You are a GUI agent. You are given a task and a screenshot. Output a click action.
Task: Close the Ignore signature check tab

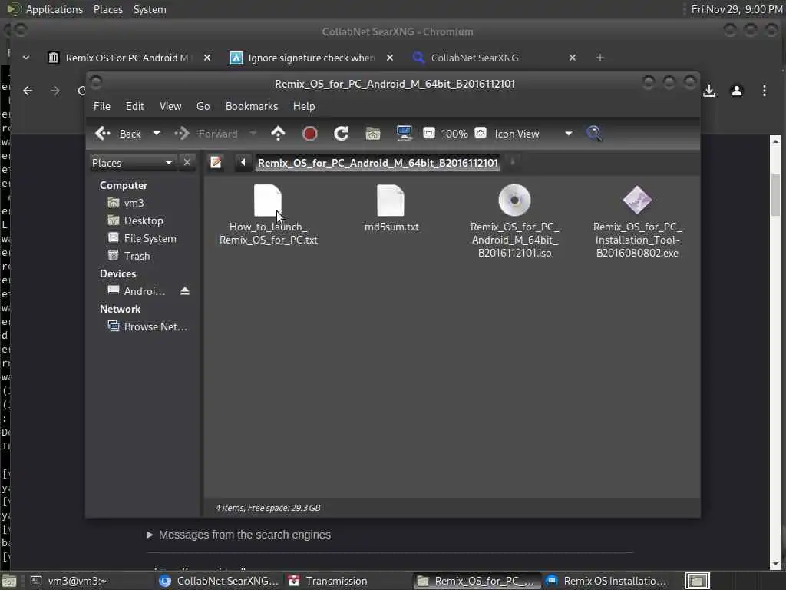pos(389,58)
